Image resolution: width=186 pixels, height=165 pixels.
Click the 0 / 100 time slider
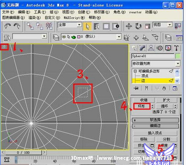click(23, 153)
